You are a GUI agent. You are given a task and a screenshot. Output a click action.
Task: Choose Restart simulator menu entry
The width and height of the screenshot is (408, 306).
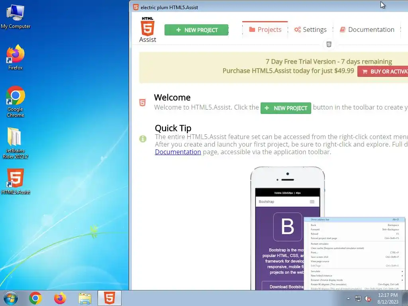354,244
